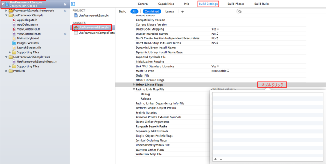This screenshot has height=164, width=326.
Task: Expand the Products group
Action: tap(7, 71)
